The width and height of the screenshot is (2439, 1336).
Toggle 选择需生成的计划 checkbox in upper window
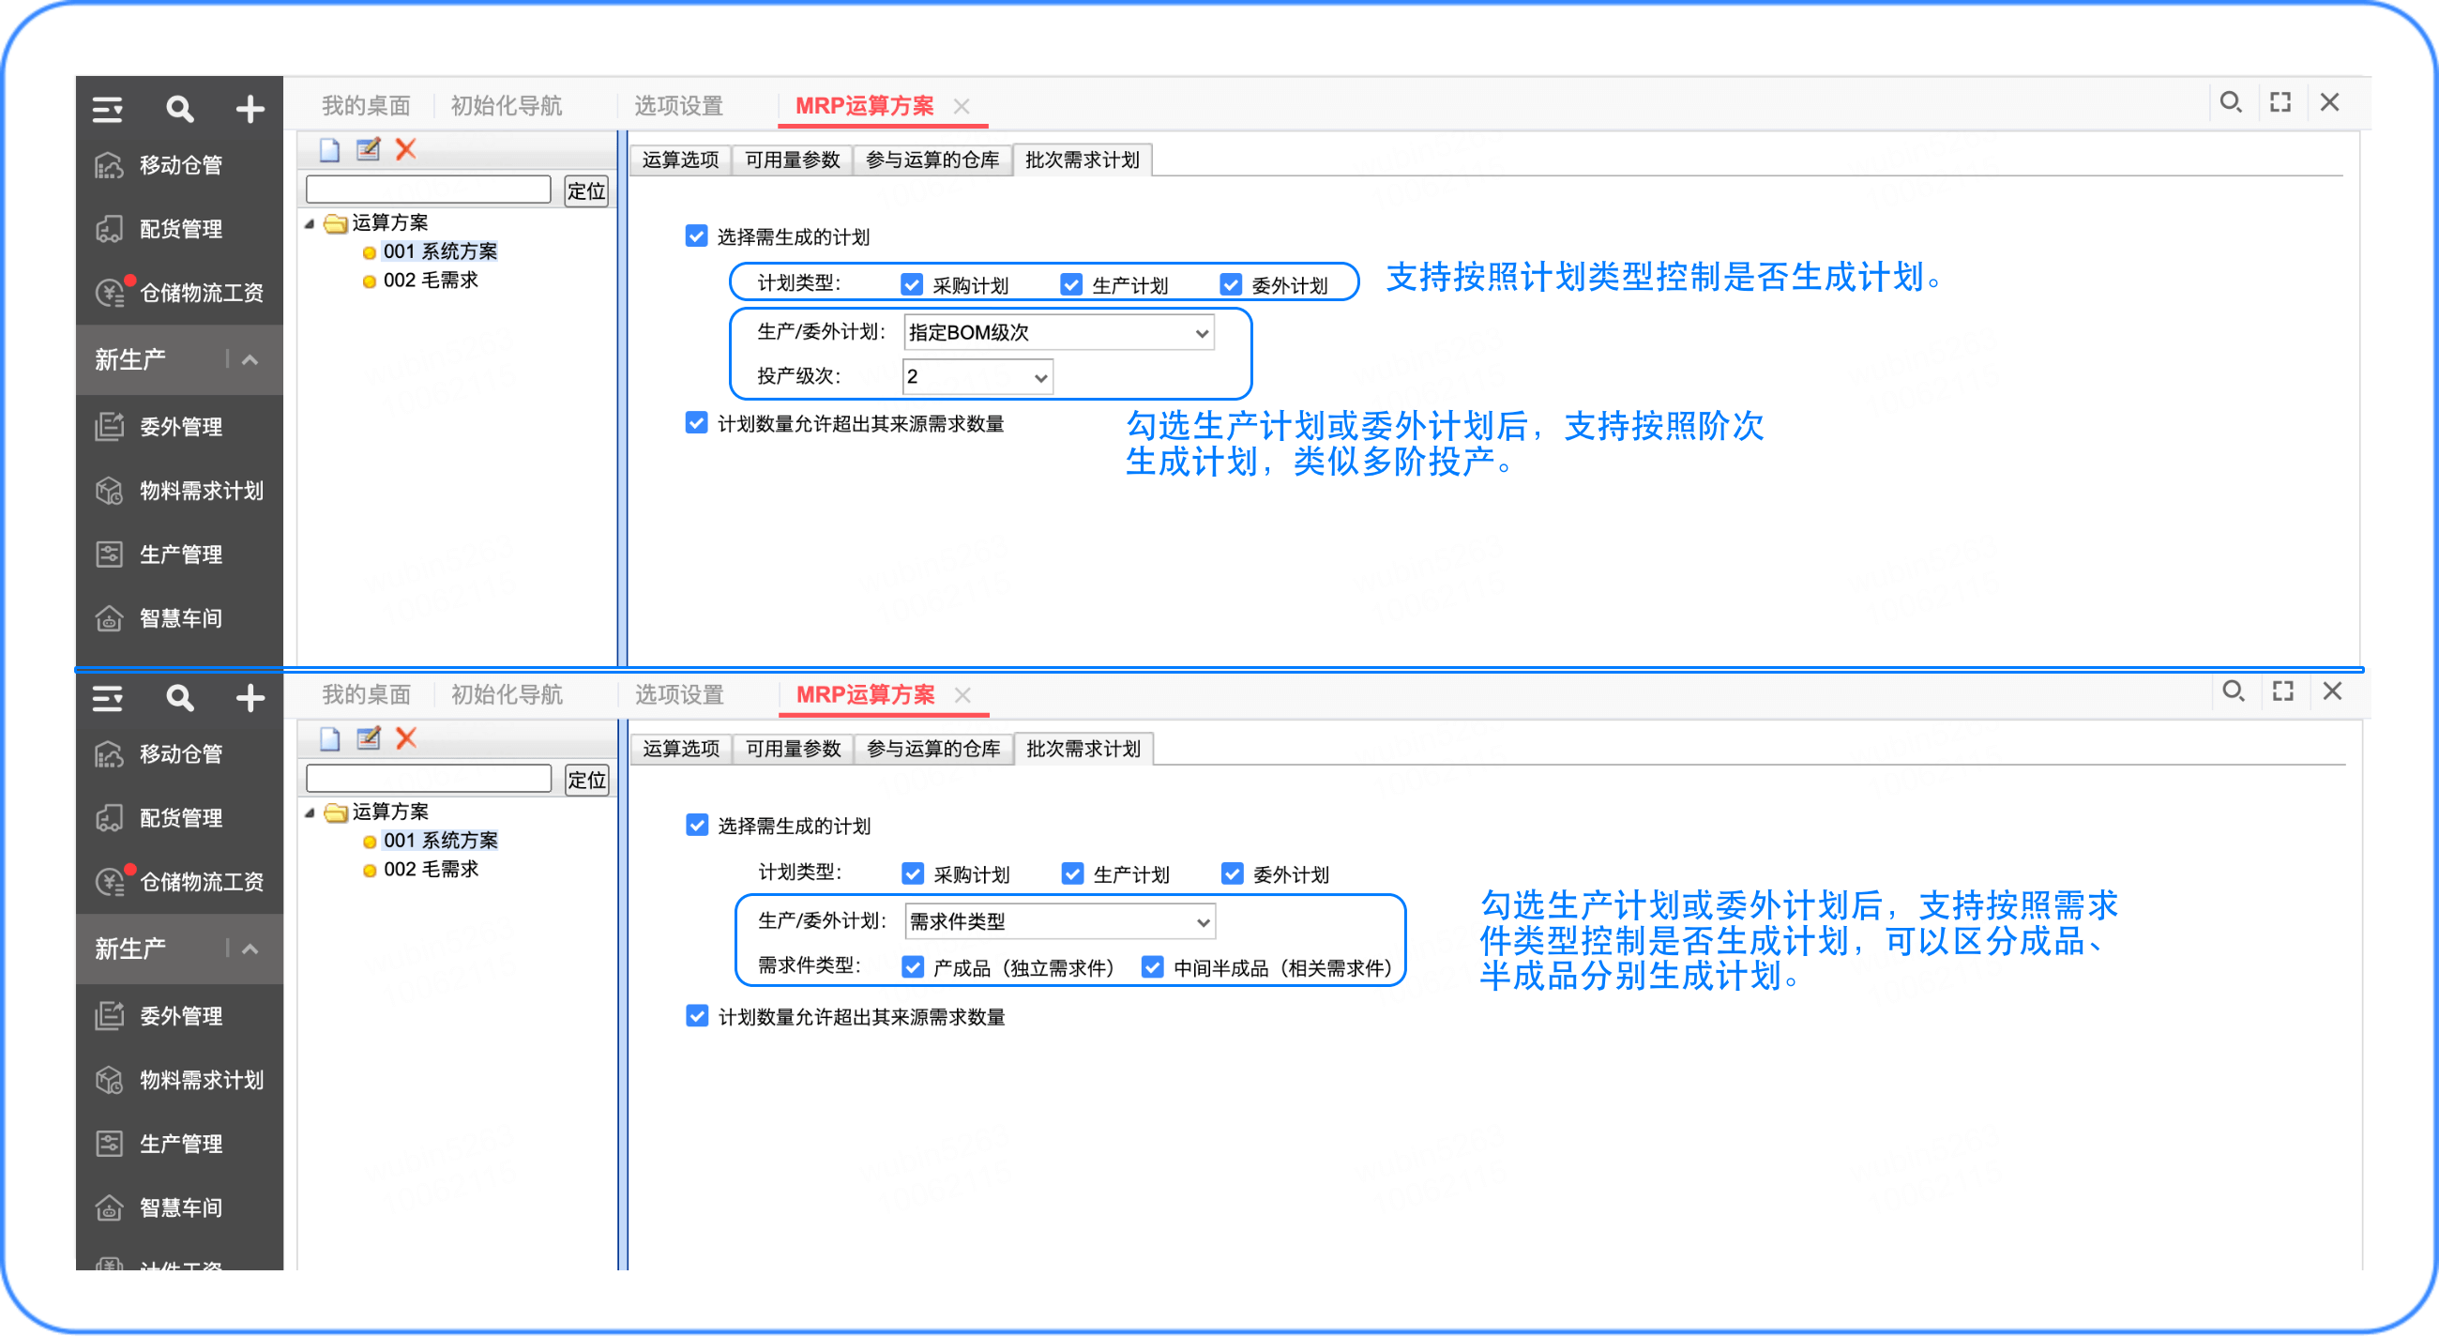(x=697, y=235)
